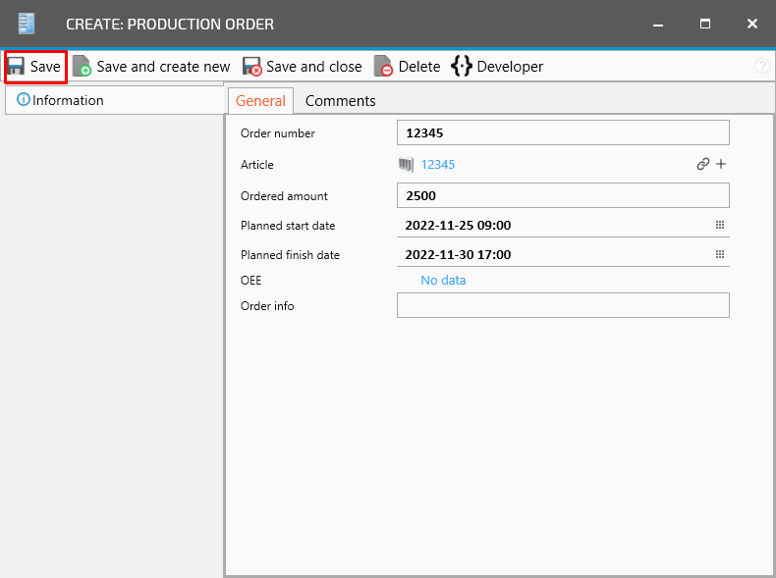Click the red Delete document icon
The width and height of the screenshot is (776, 578).
[383, 67]
